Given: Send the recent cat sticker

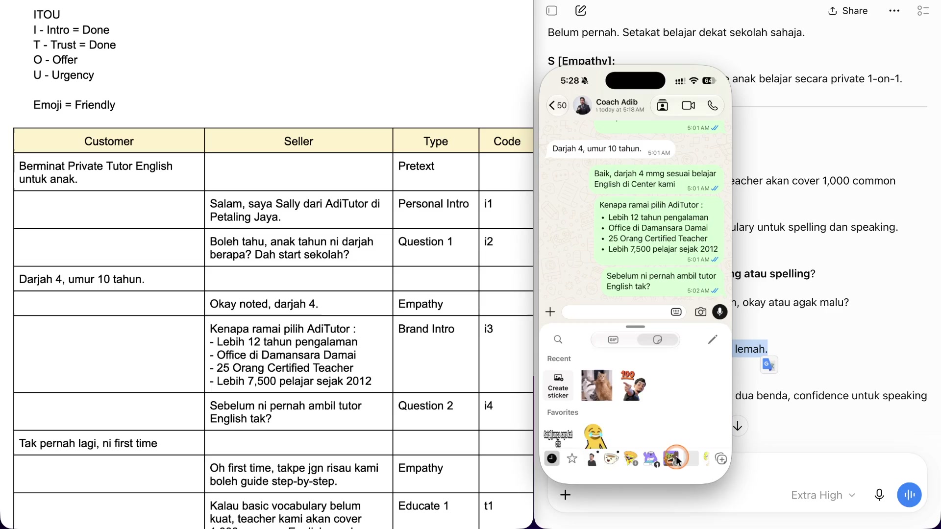Looking at the screenshot, I should (596, 385).
